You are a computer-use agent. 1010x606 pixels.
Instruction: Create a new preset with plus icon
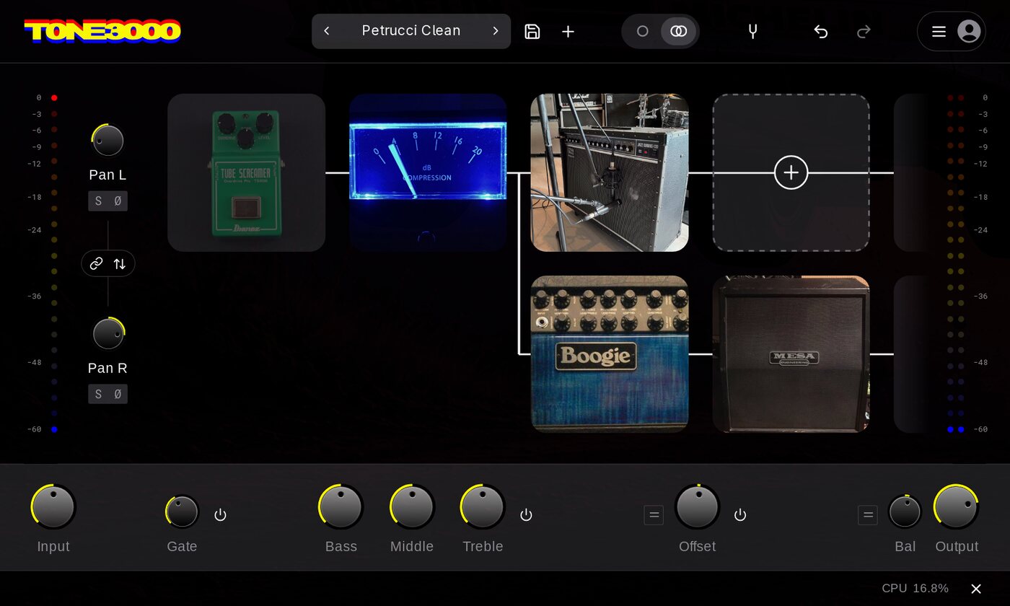(568, 31)
